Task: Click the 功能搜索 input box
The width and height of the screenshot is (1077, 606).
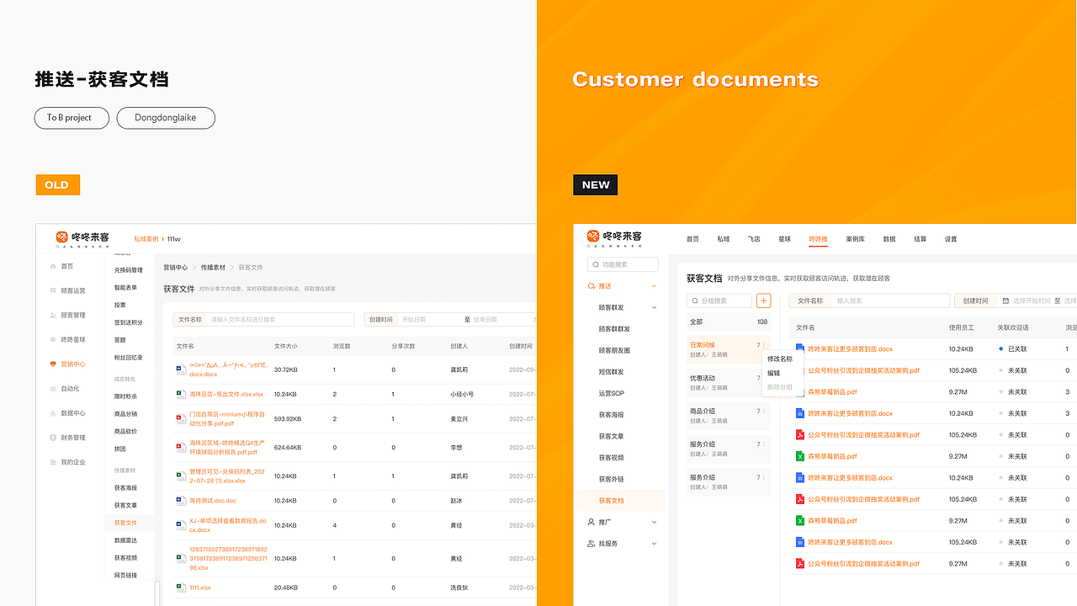Action: coord(623,264)
